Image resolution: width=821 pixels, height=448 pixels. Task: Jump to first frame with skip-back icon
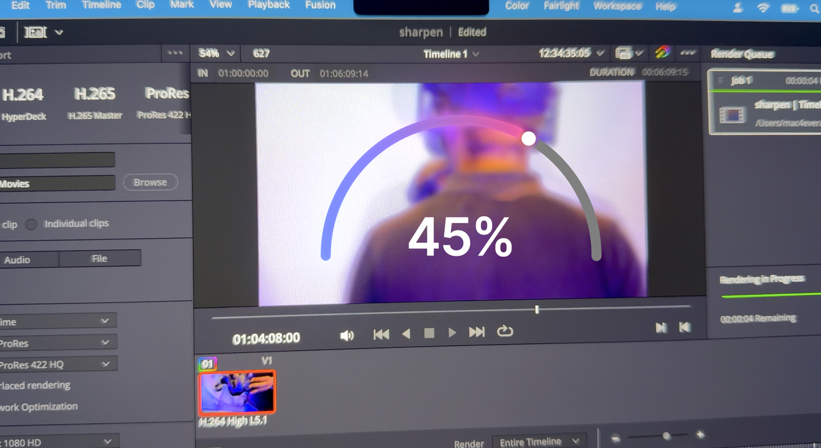[x=380, y=333]
